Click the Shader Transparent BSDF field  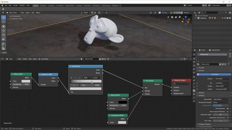pos(222,89)
